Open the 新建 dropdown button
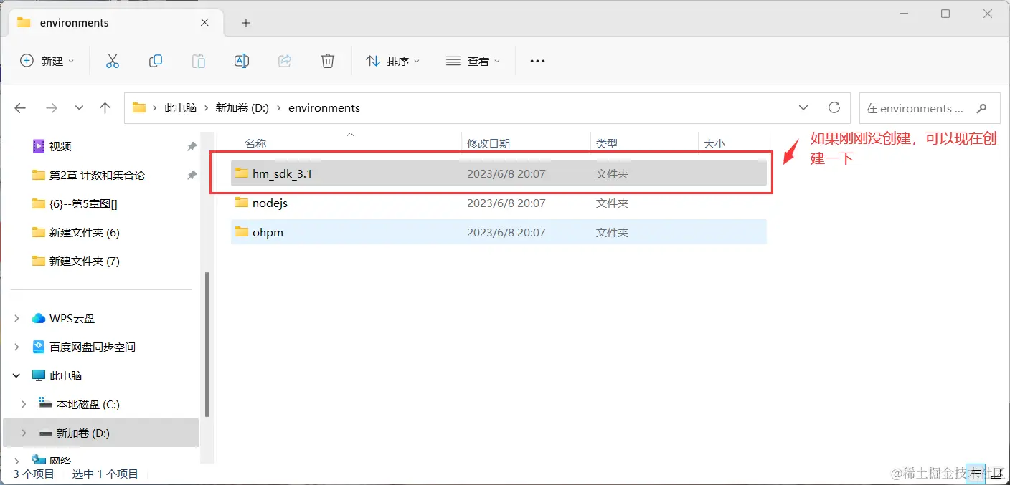 point(47,61)
